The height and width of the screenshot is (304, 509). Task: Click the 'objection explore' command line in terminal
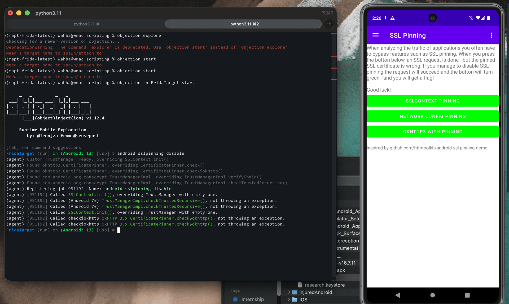coord(139,35)
